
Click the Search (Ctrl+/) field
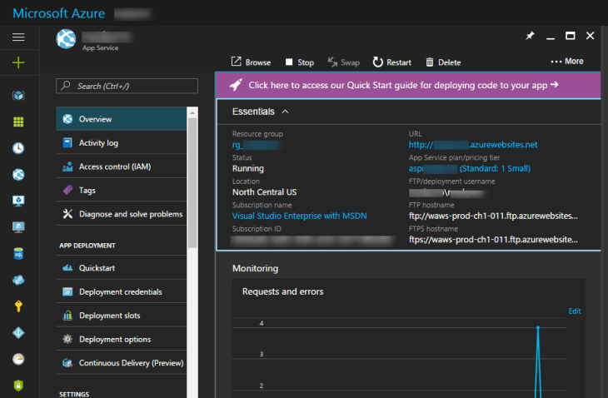pos(127,86)
